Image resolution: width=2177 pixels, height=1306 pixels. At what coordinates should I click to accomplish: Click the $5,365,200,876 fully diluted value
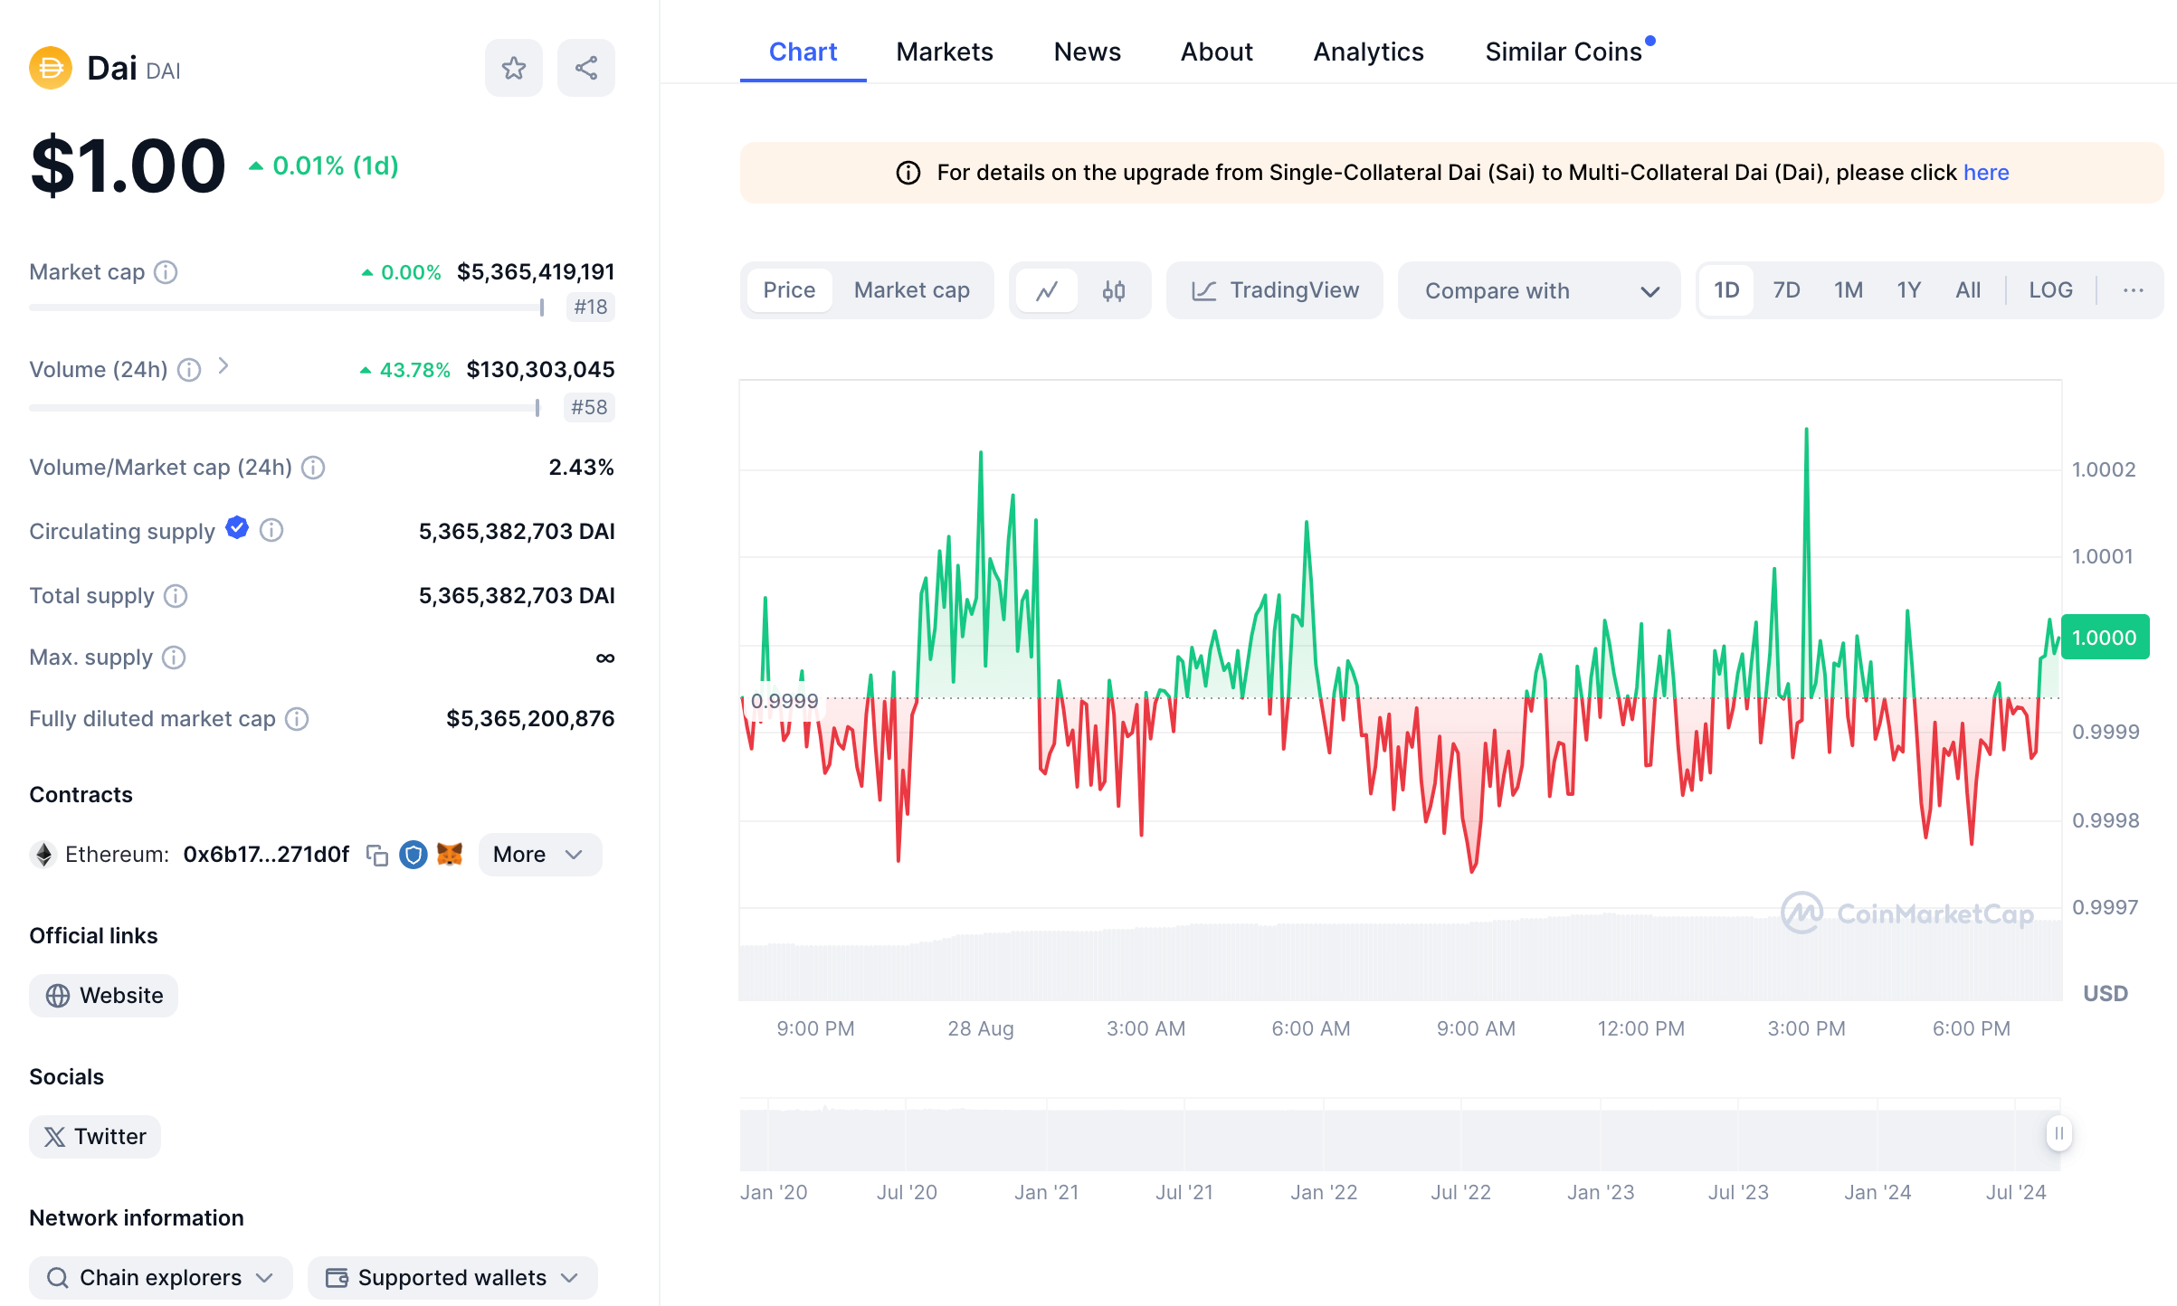coord(530,719)
